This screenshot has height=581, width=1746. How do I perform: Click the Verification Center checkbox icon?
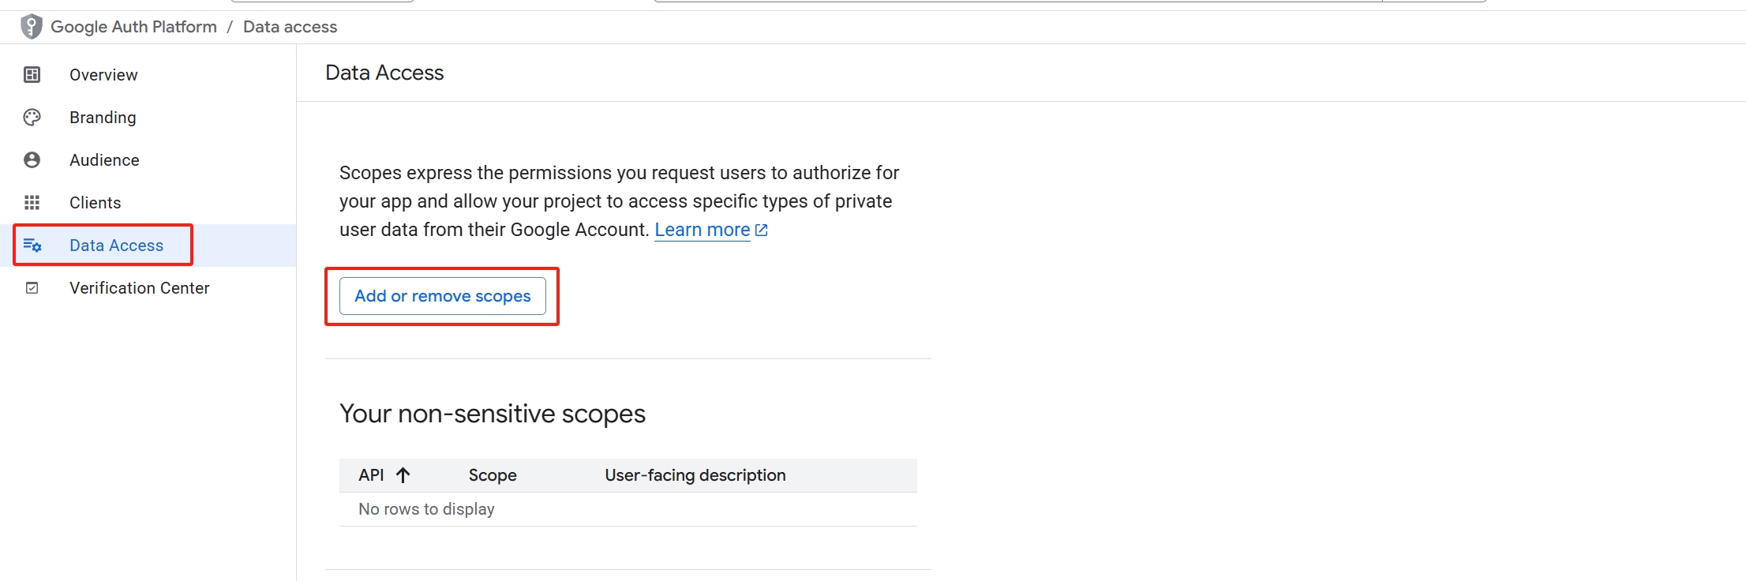tap(32, 288)
